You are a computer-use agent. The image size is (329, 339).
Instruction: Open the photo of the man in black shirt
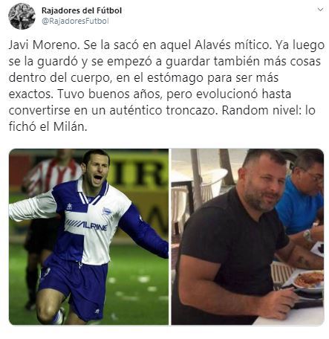247,236
